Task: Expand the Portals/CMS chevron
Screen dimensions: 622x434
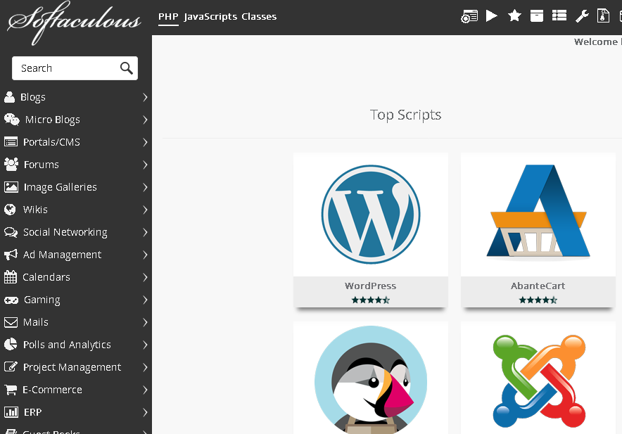Action: click(145, 142)
